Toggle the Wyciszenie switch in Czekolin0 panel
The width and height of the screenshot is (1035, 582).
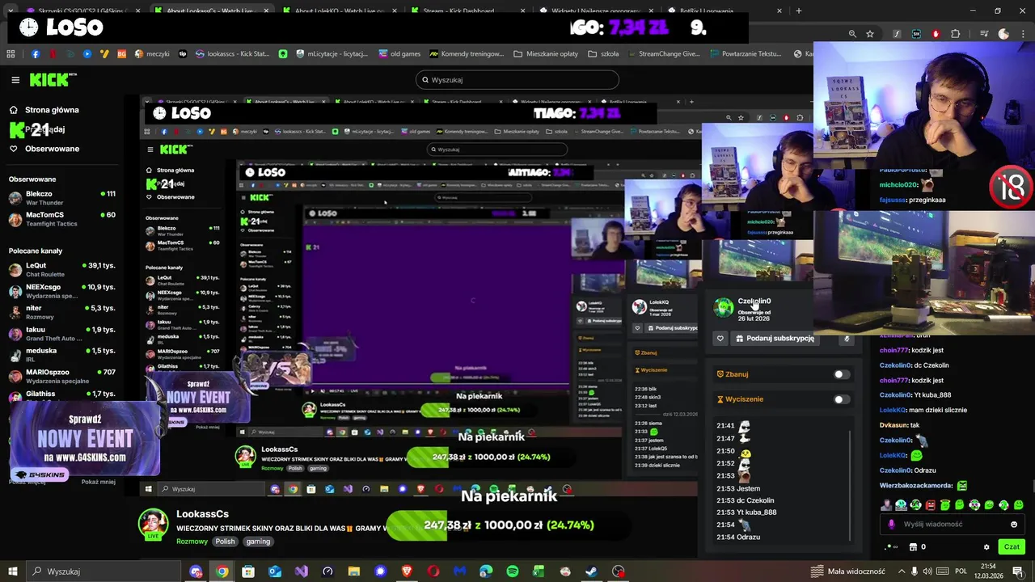842,399
